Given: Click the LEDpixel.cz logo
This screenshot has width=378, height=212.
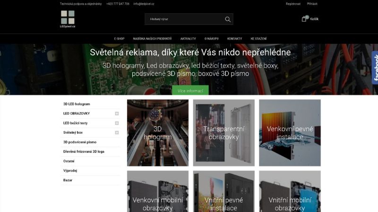Looking at the screenshot, I should [68, 19].
